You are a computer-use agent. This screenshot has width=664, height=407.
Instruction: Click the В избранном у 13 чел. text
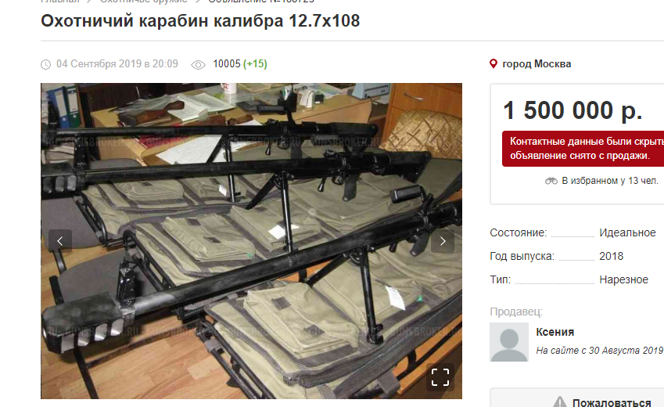pyautogui.click(x=610, y=181)
